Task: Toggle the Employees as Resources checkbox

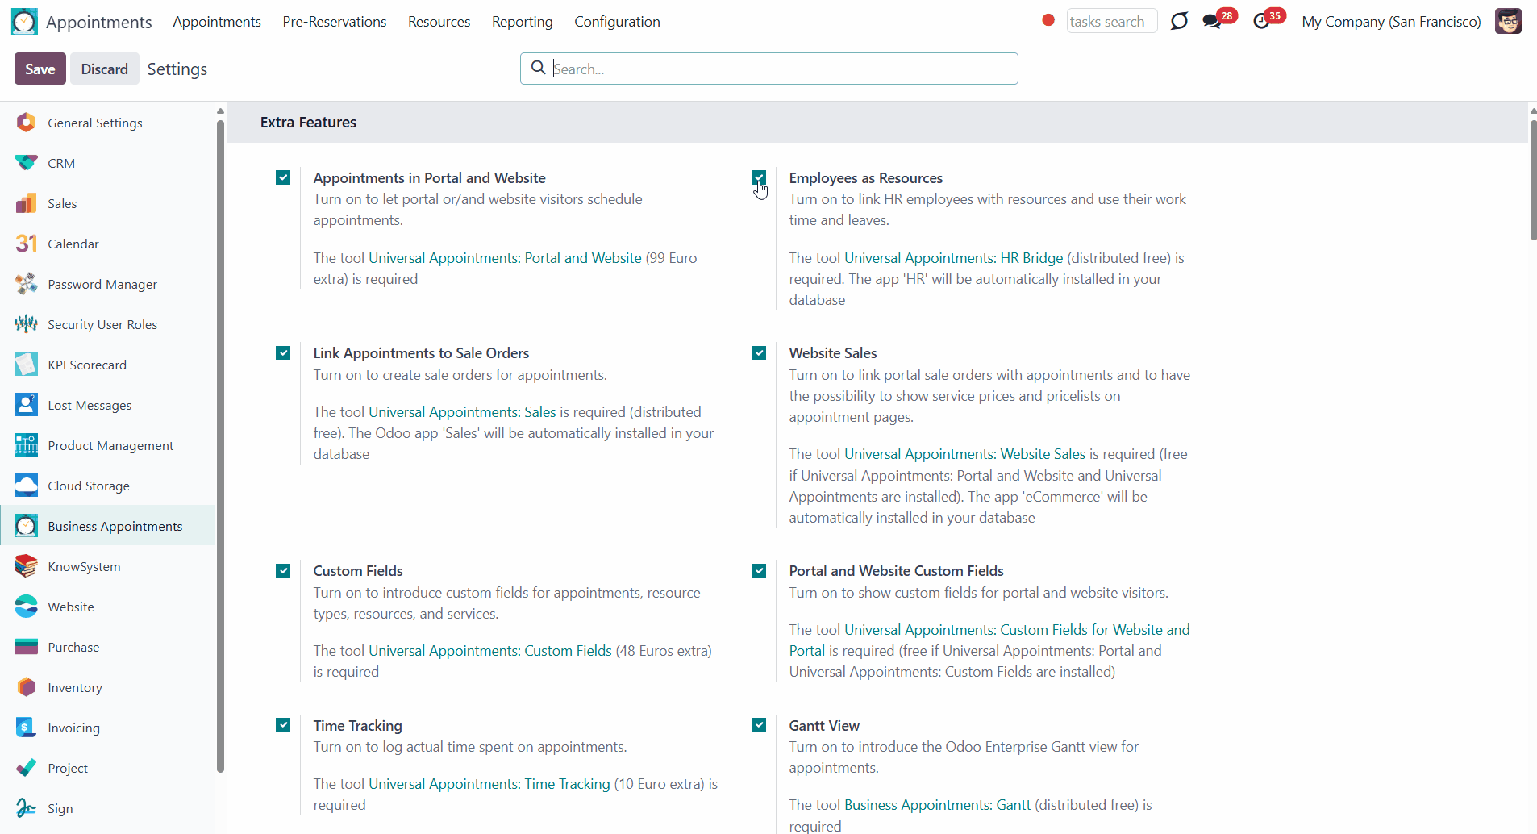Action: coord(759,177)
